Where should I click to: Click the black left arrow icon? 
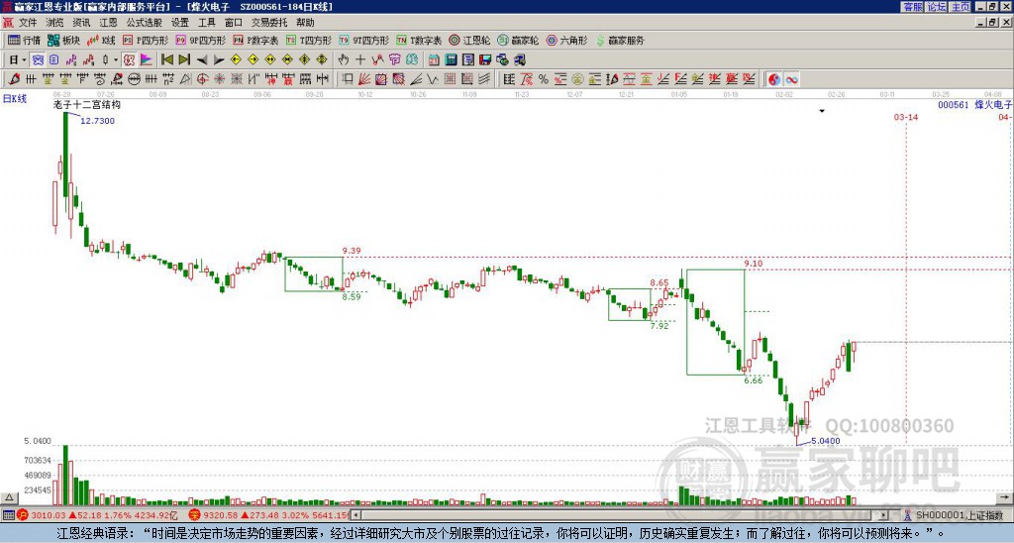(x=202, y=60)
